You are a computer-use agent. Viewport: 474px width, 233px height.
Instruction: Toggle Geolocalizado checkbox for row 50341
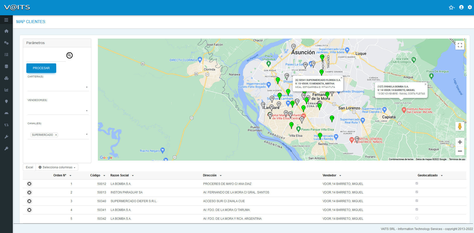point(417,209)
